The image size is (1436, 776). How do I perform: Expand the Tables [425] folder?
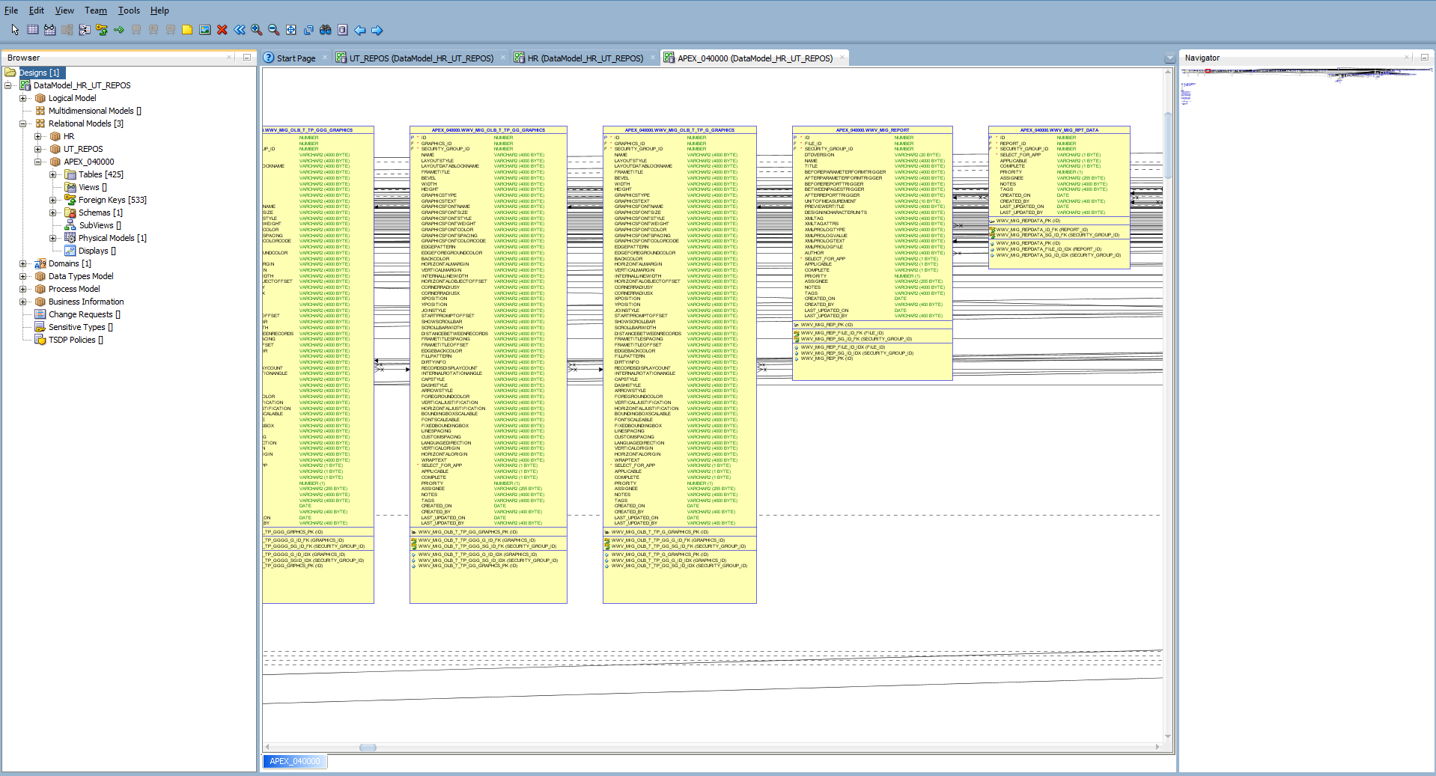point(53,174)
